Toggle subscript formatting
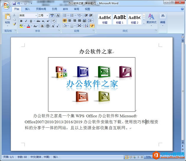Screen dimensions: 186x161 tap(43, 21)
